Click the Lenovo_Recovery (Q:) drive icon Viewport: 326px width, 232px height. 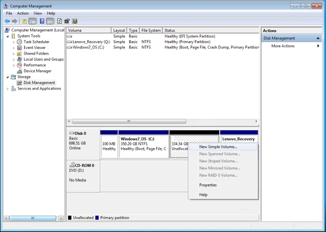69,42
